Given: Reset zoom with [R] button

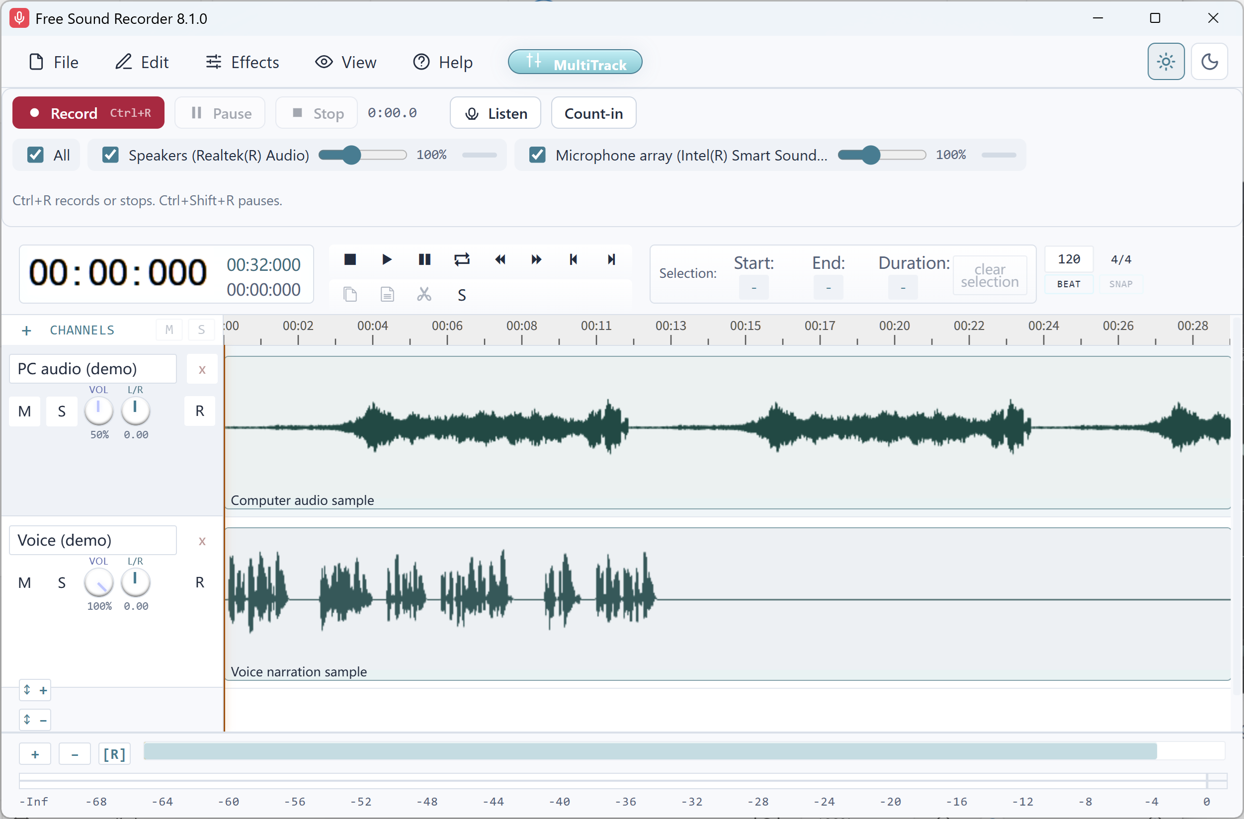Looking at the screenshot, I should (114, 754).
